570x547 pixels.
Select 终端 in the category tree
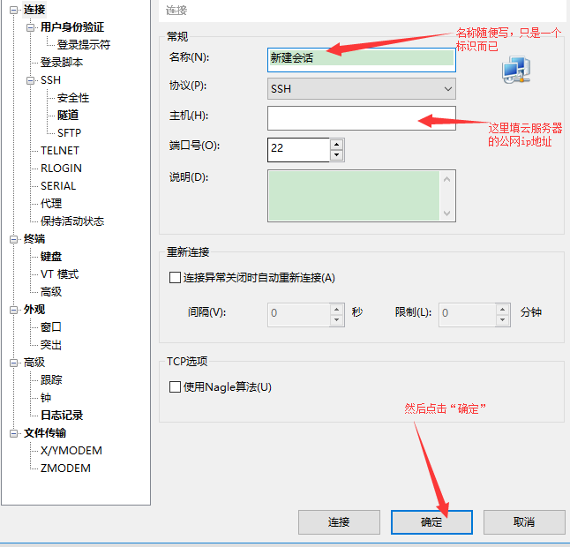click(34, 239)
